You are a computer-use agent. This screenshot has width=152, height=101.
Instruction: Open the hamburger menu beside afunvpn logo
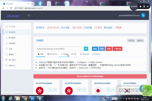coord(29,15)
